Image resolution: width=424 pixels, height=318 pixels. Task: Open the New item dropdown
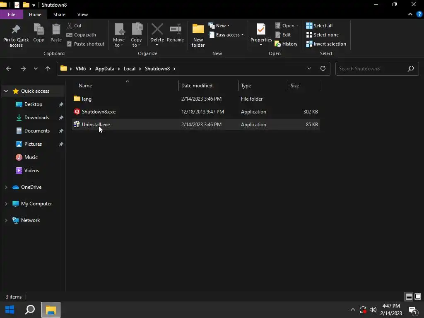(x=219, y=26)
